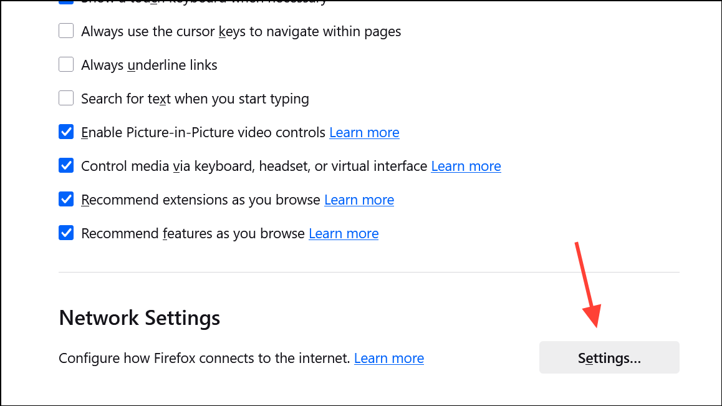Open 'Learn more' for Picture-in-Picture controls
722x406 pixels.
(x=364, y=132)
